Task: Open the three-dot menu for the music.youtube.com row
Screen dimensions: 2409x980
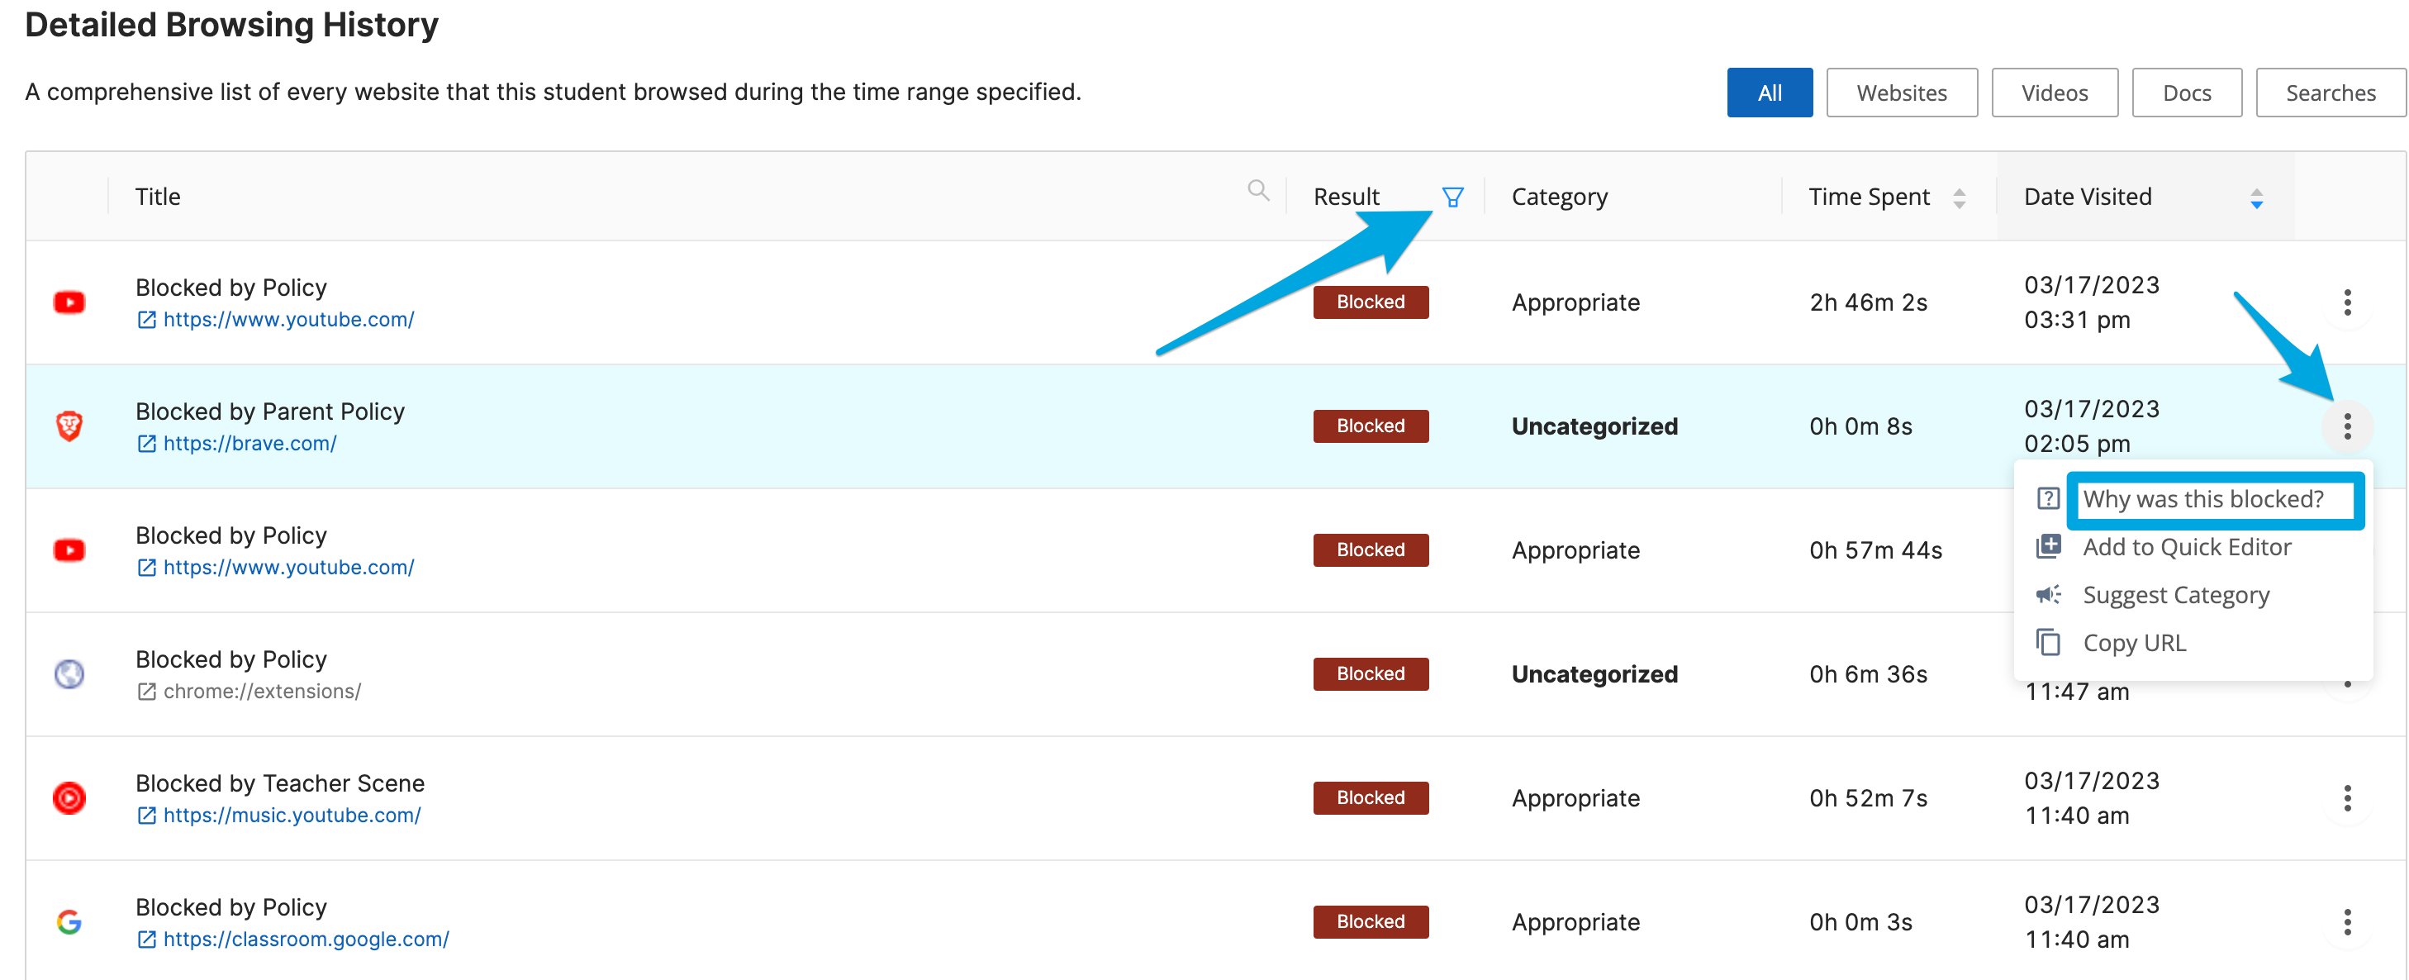Action: 2347,797
